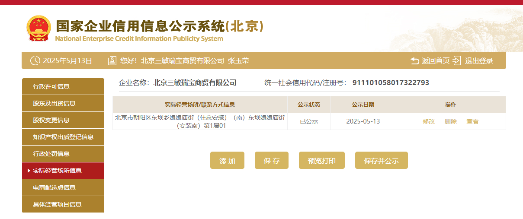Click the 企业名称 label
This screenshot has width=523, height=219.
(134, 83)
